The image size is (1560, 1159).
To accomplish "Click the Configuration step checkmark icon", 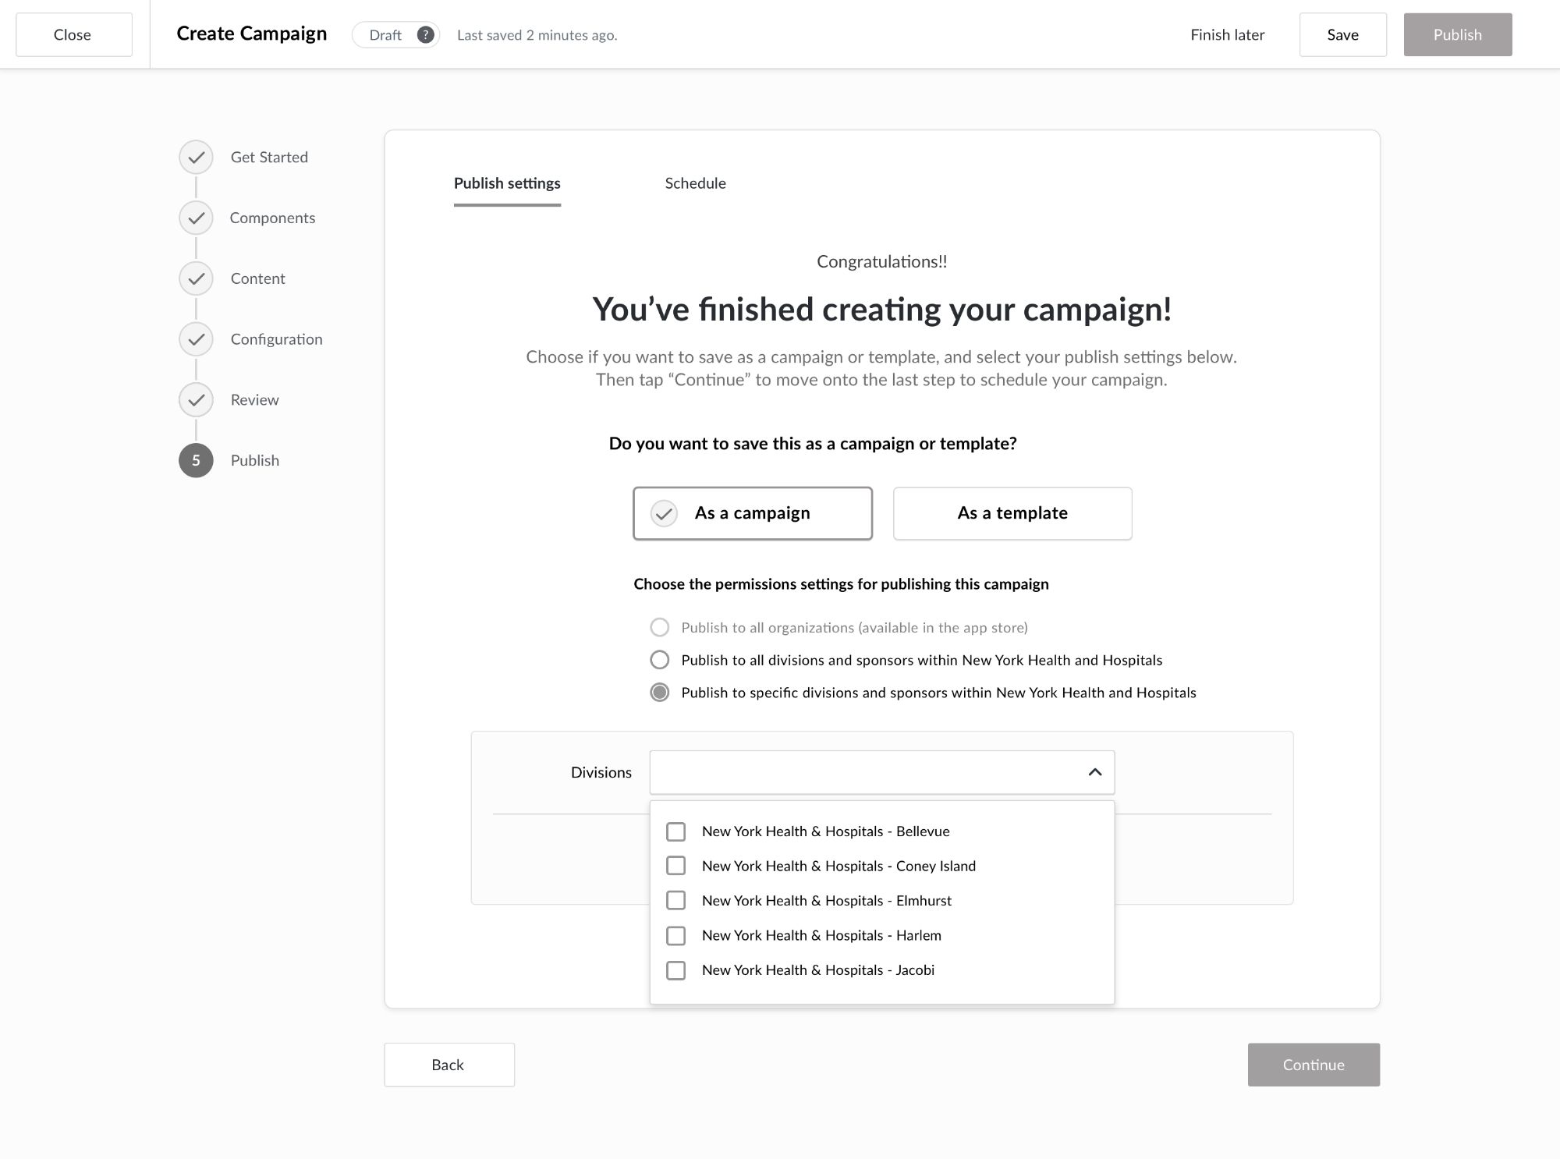I will (x=196, y=339).
